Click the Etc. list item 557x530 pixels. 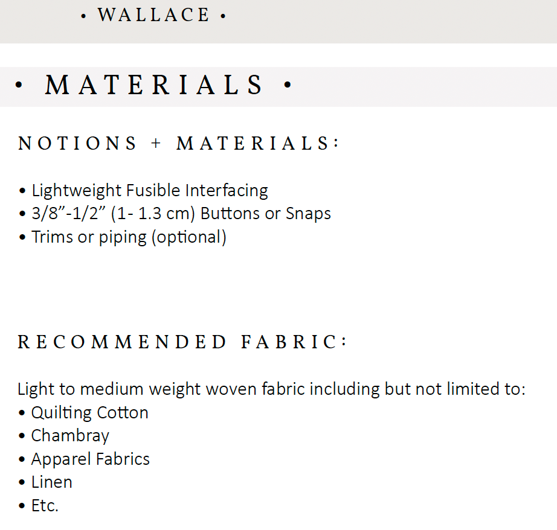(45, 506)
